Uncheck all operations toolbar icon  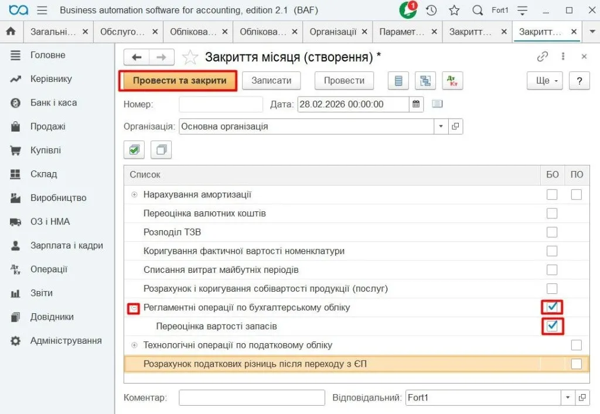[161, 150]
